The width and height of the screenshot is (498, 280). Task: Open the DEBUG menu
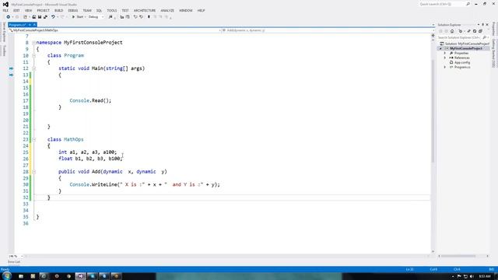72,10
